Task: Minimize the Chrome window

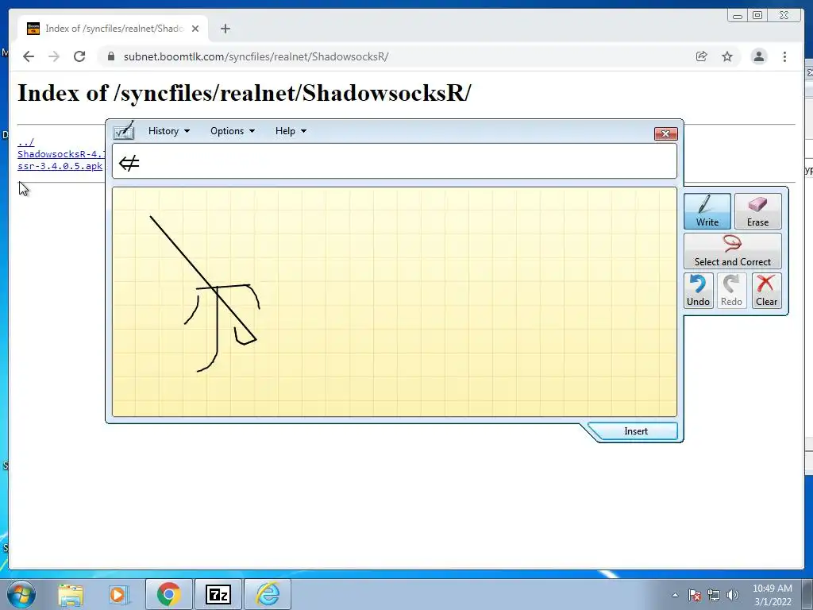Action: (x=738, y=16)
